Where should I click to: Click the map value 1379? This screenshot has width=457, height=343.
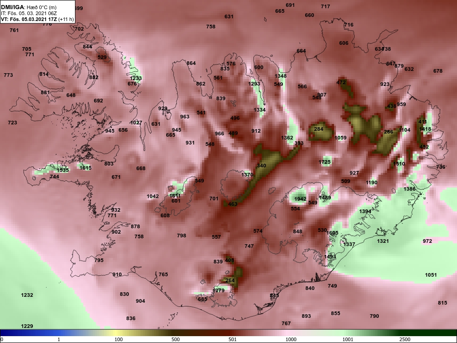click(218, 290)
